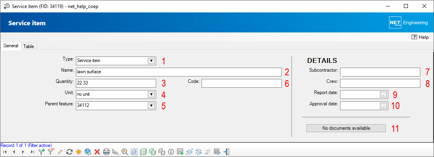Open Report date picker button

pyautogui.click(x=384, y=95)
